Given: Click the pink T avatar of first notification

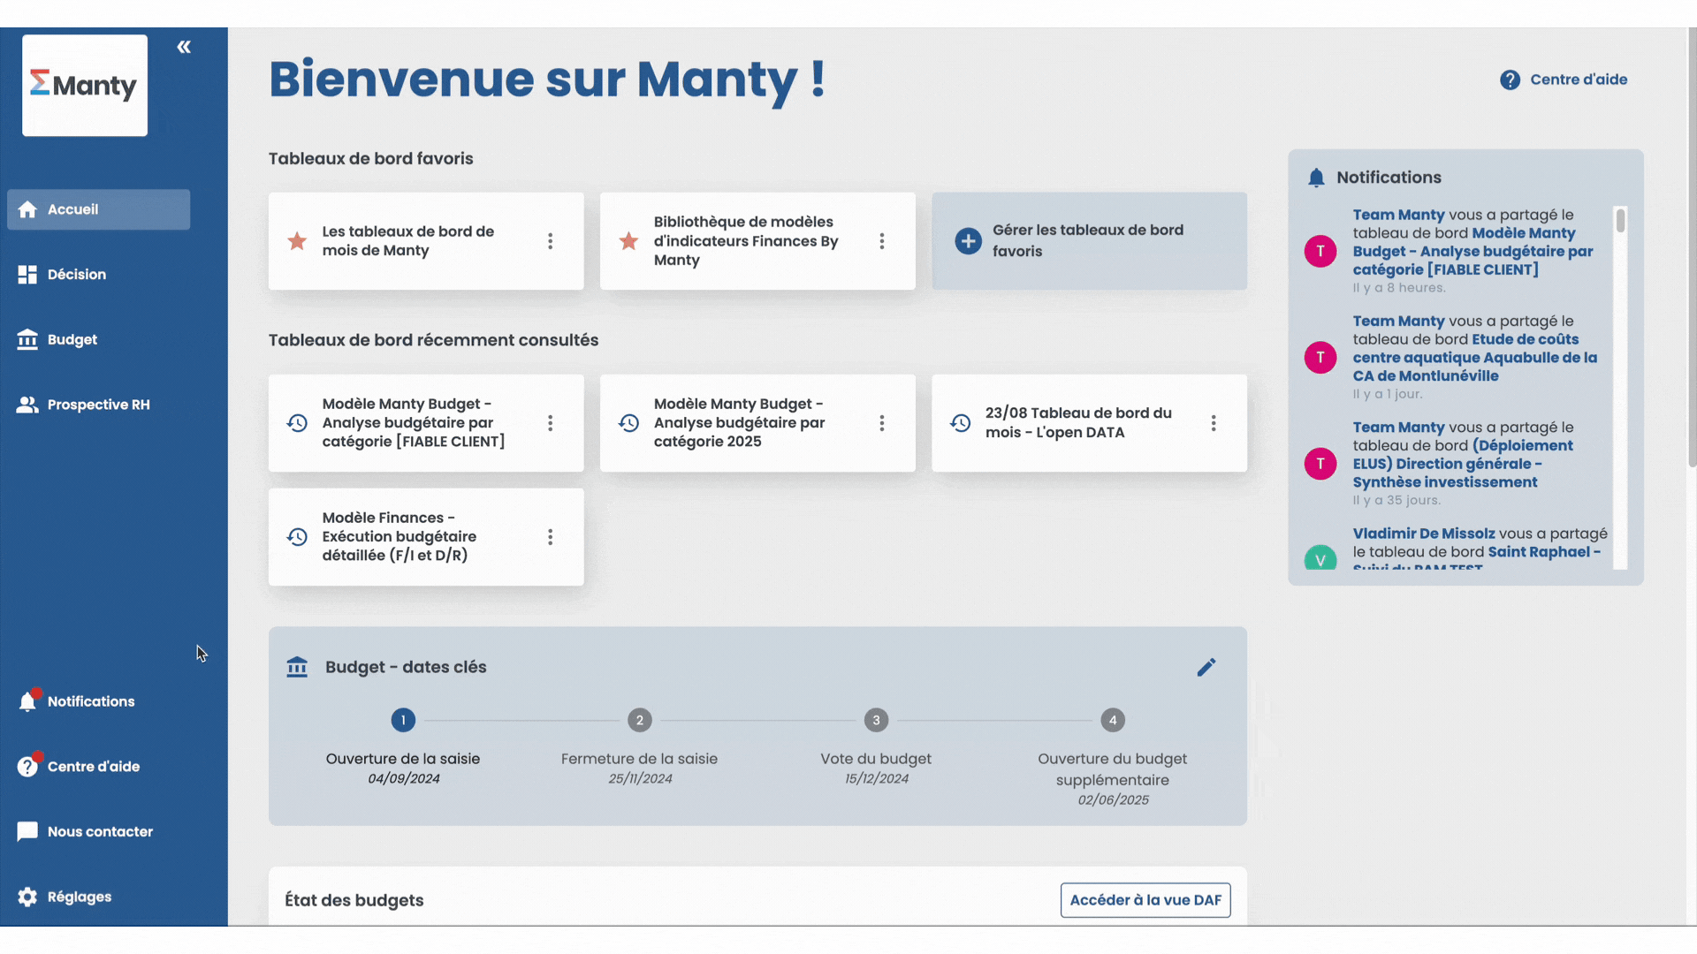Looking at the screenshot, I should click(x=1320, y=251).
